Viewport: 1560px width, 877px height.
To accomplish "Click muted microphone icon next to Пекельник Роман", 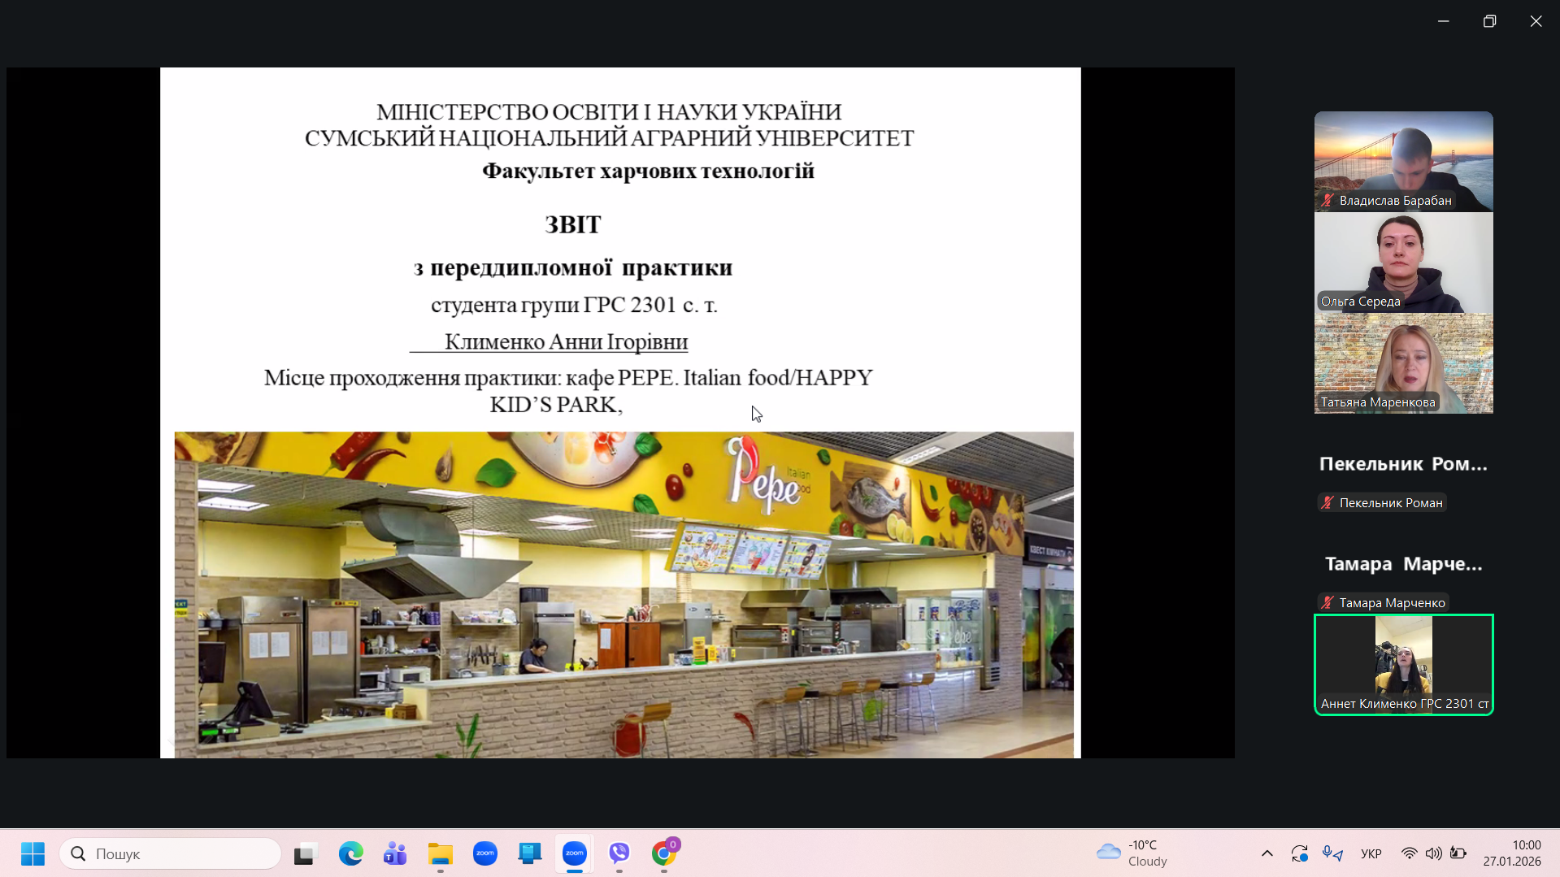I will coord(1328,503).
